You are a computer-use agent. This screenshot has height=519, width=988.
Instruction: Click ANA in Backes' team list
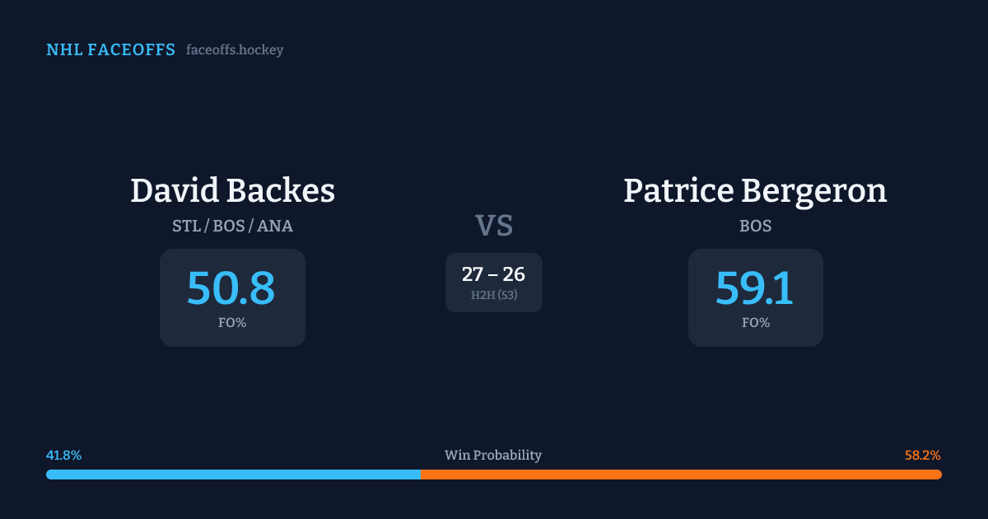[275, 226]
